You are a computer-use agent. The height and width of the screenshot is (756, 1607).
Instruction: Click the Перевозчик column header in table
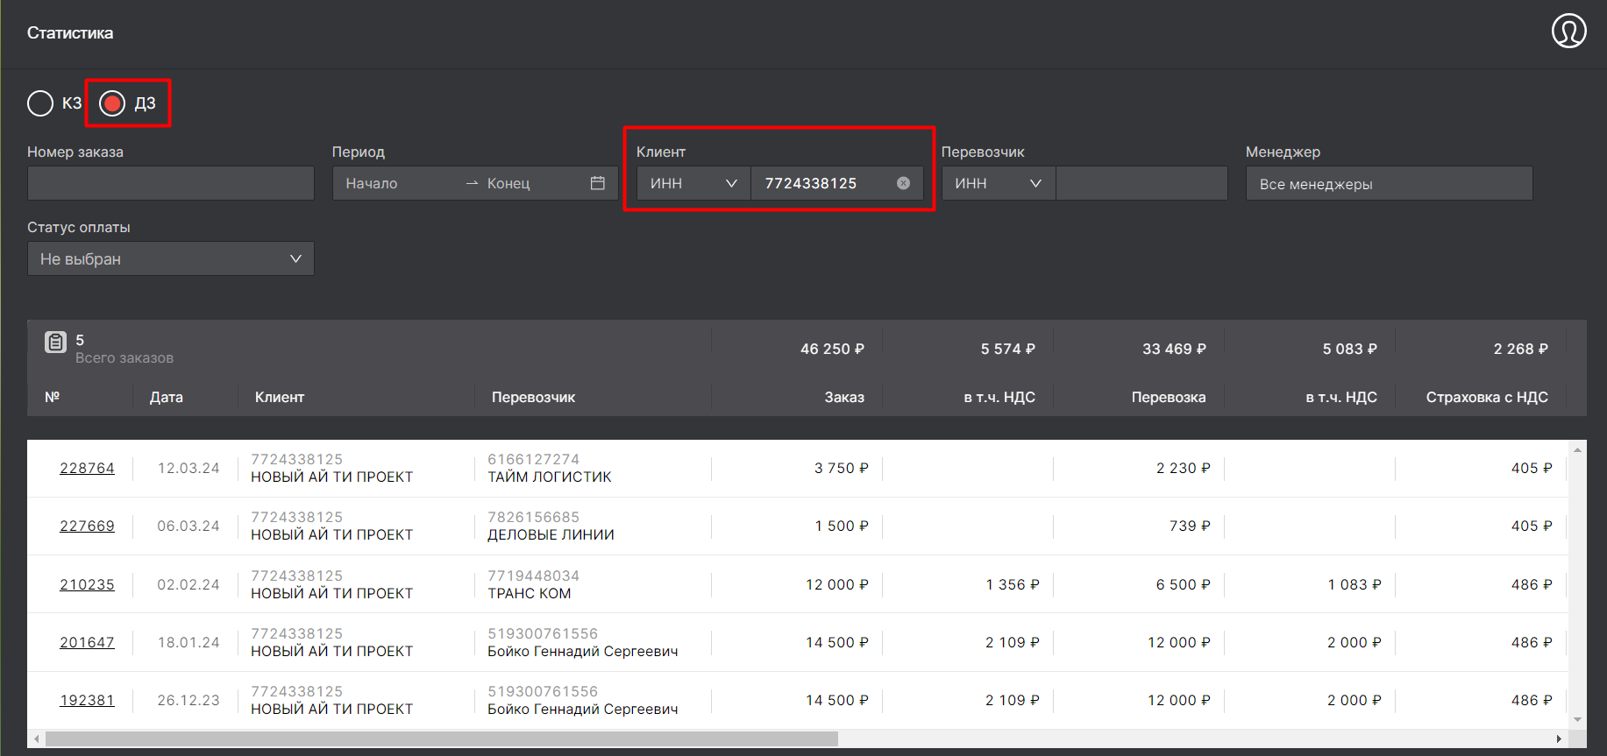[x=533, y=397]
